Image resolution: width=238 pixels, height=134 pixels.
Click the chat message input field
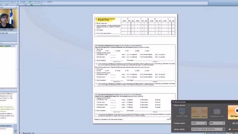coord(7,130)
